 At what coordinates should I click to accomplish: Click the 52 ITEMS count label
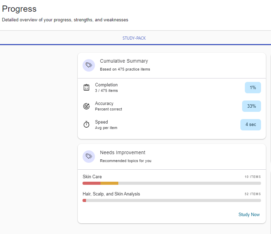(x=252, y=194)
